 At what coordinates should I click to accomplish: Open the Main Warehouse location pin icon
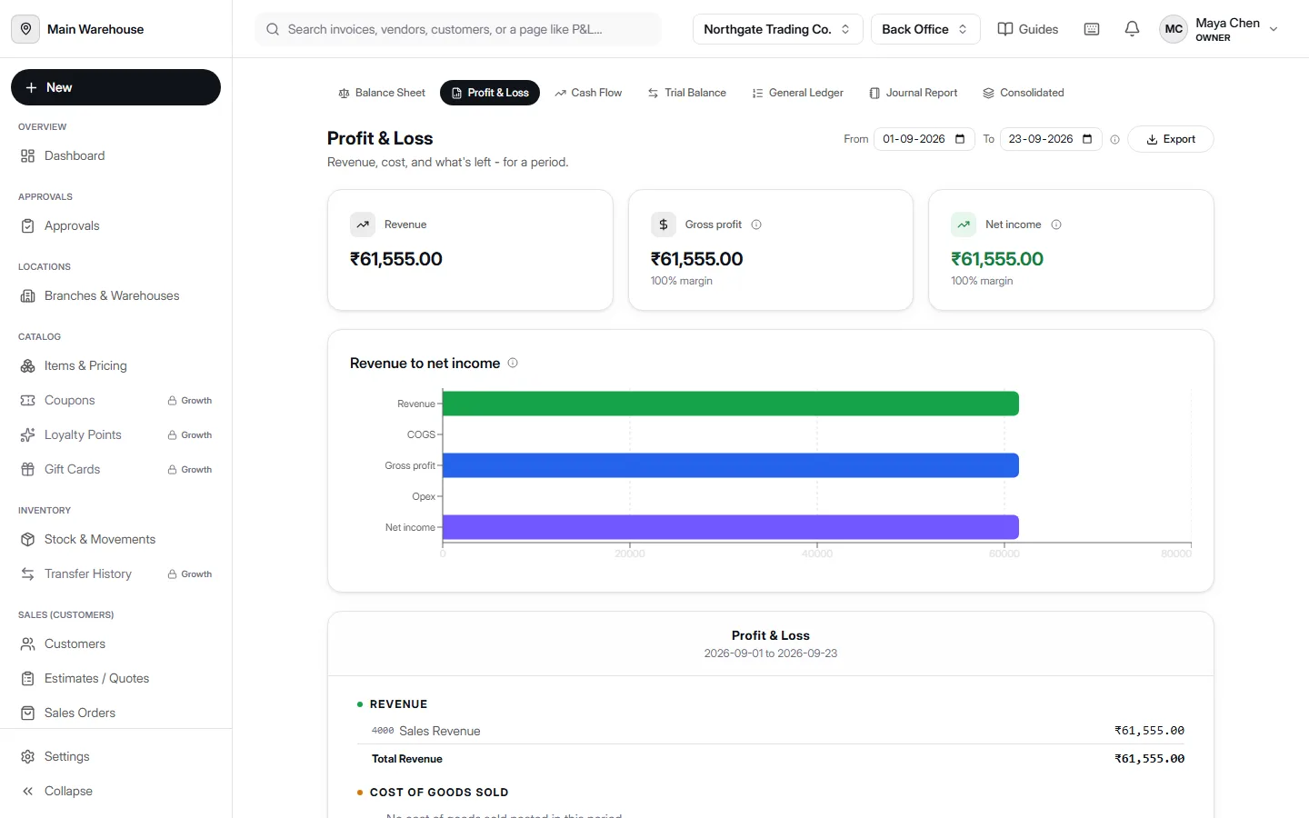pos(25,29)
